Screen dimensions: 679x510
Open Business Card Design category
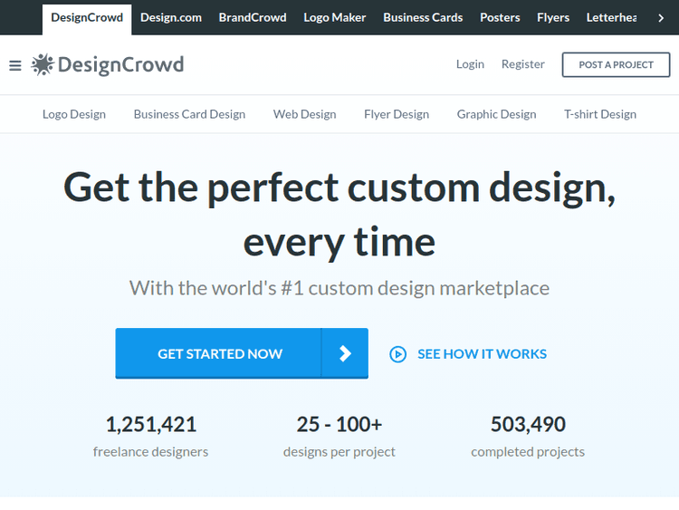pyautogui.click(x=189, y=114)
